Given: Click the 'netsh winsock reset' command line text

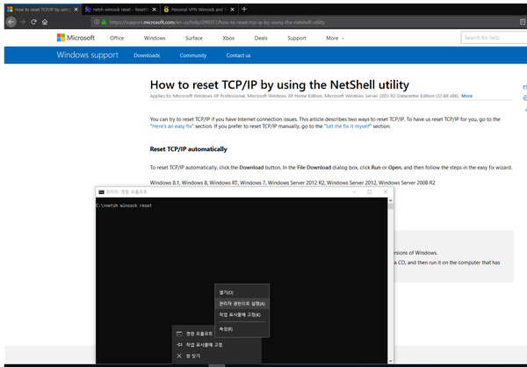Looking at the screenshot, I should [x=128, y=205].
